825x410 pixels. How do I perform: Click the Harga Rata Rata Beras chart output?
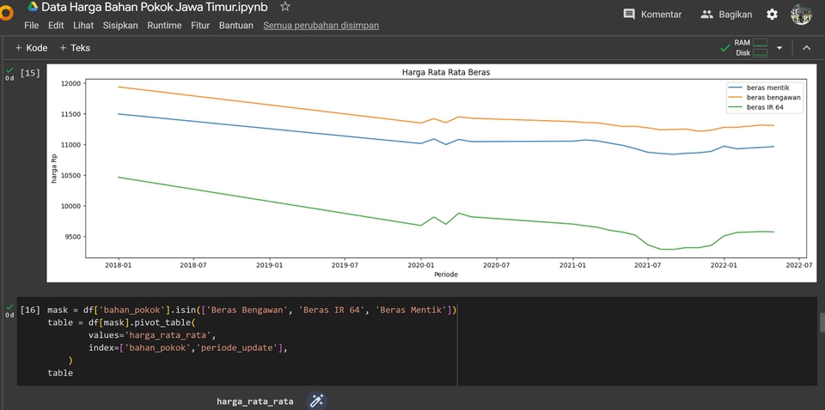point(430,172)
